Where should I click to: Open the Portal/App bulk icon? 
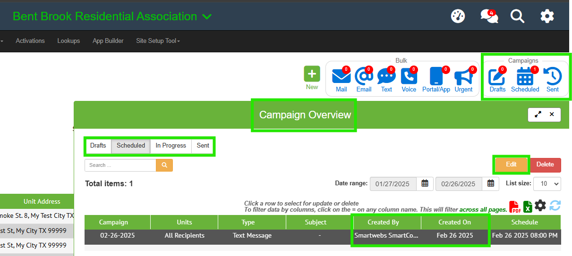[x=436, y=77]
